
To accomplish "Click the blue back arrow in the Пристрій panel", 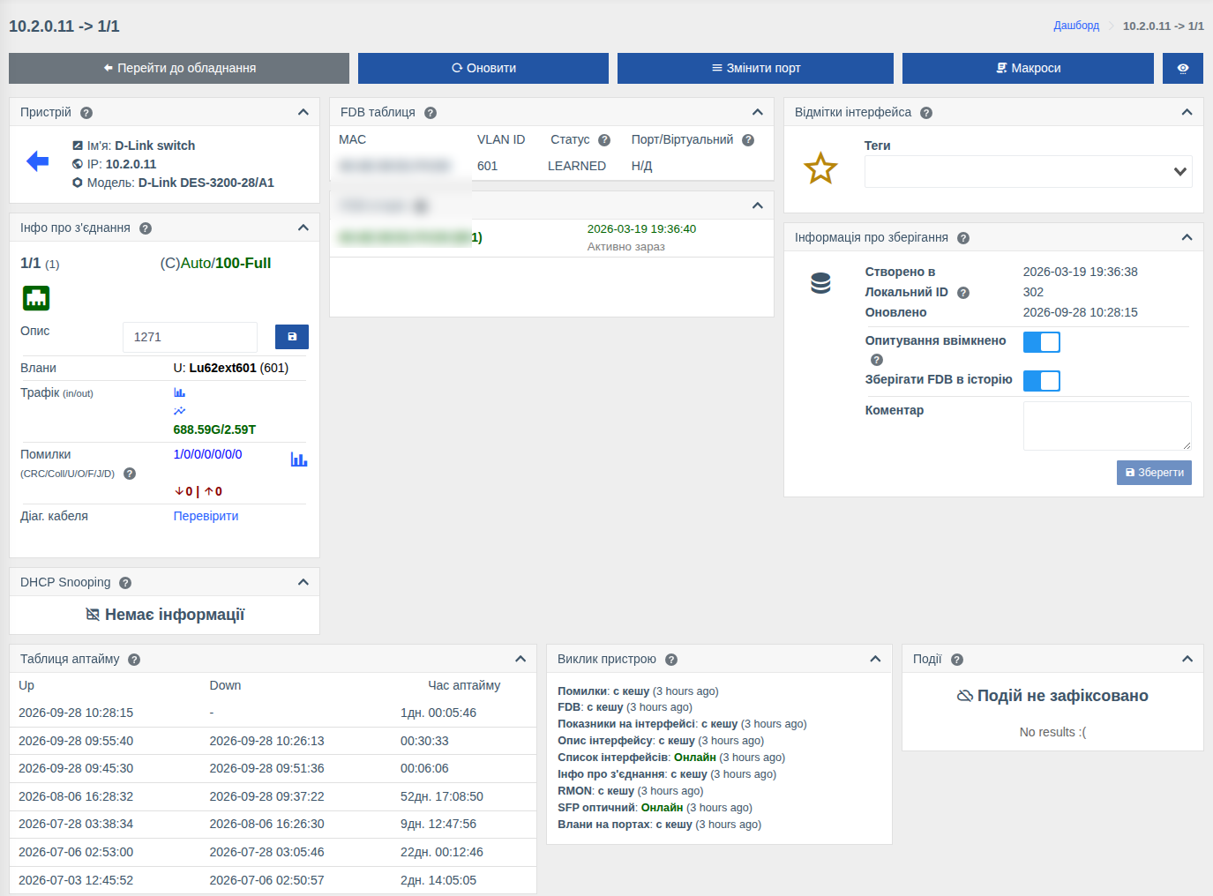I will click(x=38, y=161).
